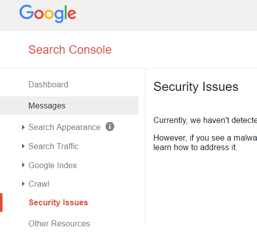
Task: Click the info icon beside Search Appearance
Action: tap(110, 127)
